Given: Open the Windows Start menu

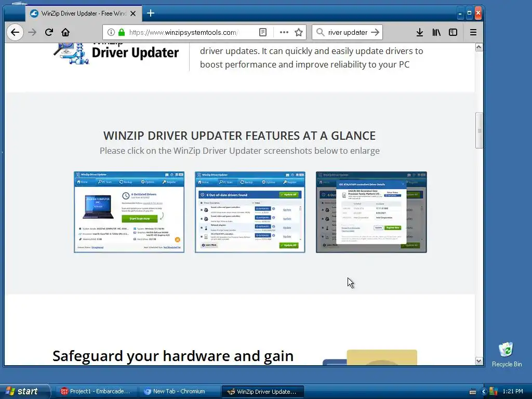Looking at the screenshot, I should pos(24,391).
